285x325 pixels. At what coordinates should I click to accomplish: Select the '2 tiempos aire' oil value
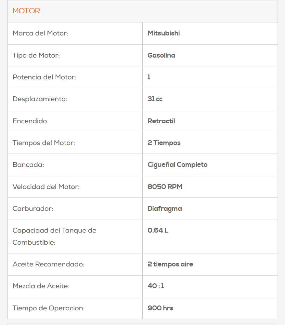tap(170, 264)
